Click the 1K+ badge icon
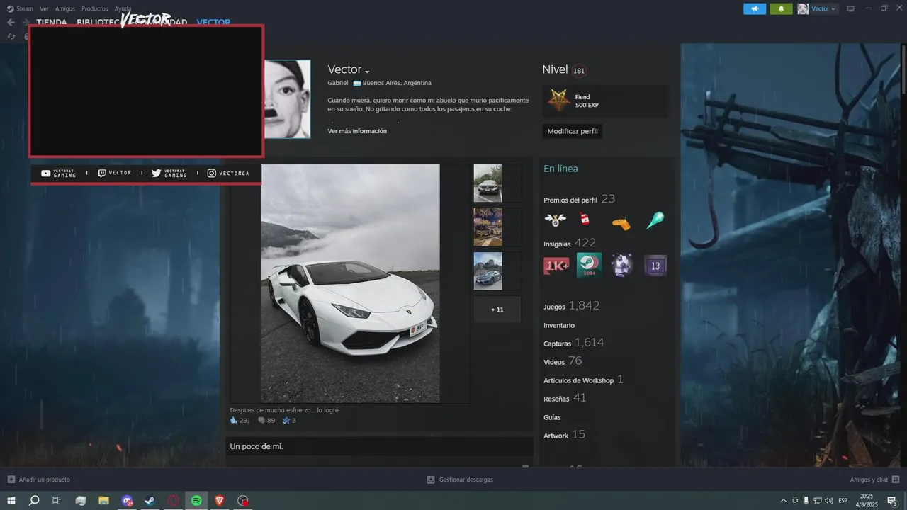907x510 pixels. click(x=556, y=266)
